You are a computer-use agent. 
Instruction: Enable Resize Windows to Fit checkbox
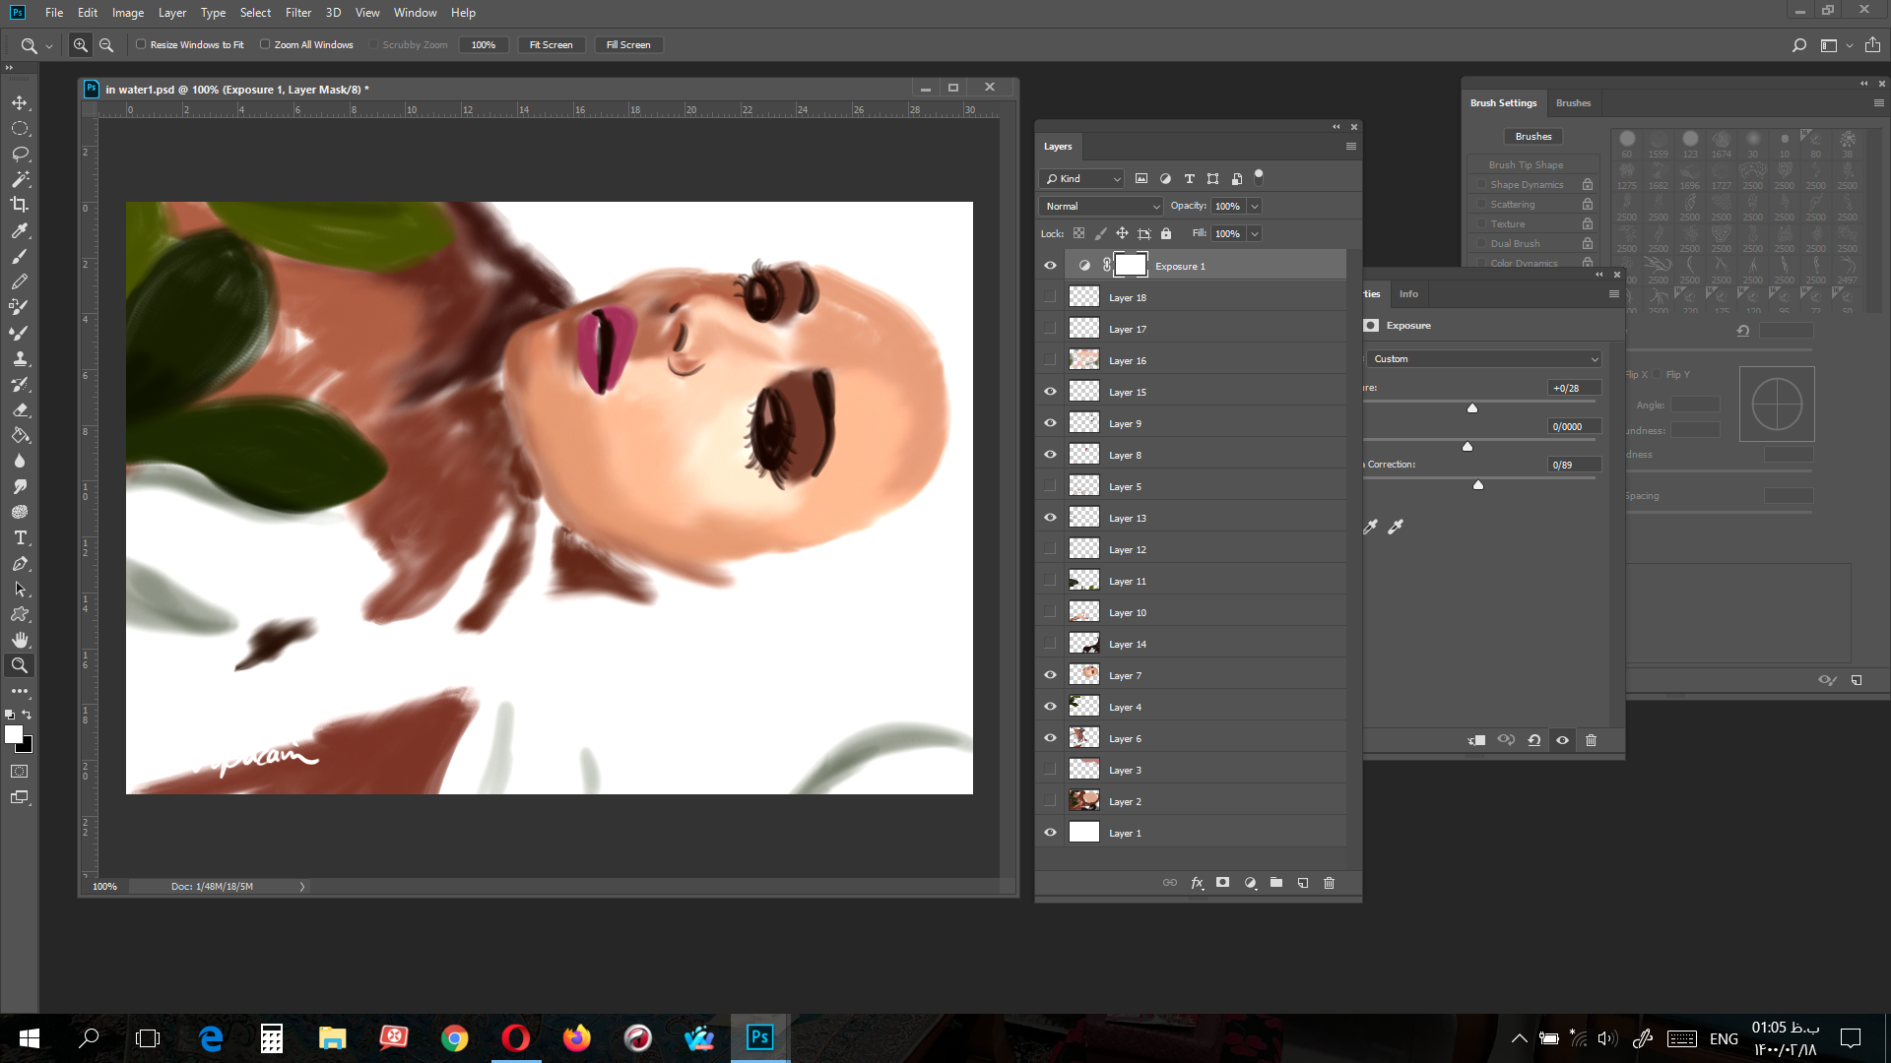coord(141,44)
